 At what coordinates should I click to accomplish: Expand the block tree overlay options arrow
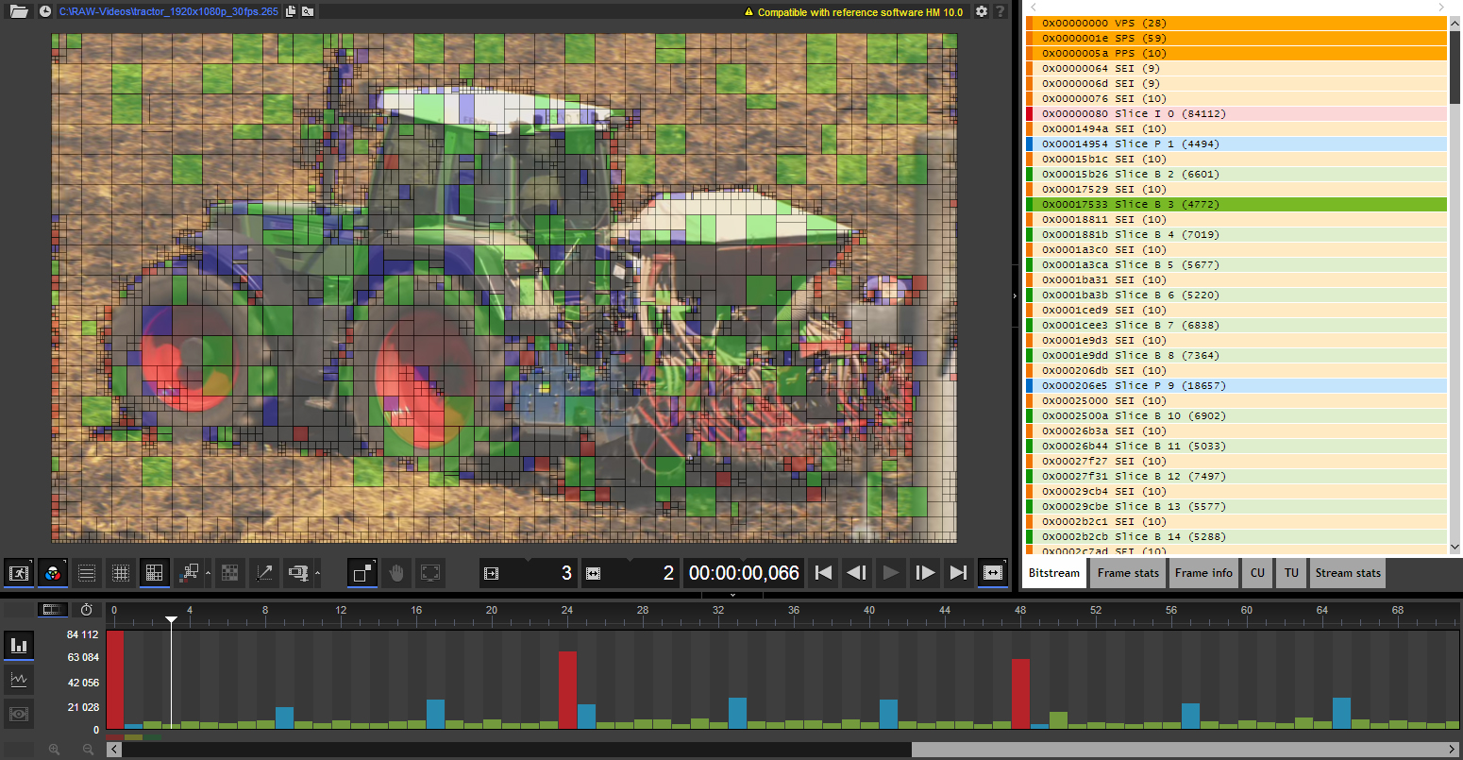coord(208,573)
